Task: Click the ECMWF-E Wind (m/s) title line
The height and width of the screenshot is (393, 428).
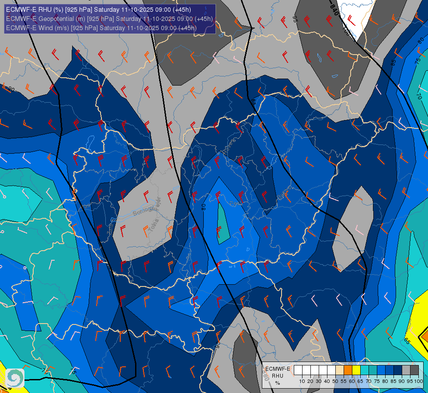Action: click(101, 28)
